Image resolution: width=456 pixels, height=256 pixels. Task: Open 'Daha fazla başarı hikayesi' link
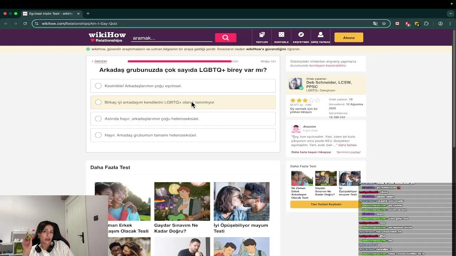[311, 152]
